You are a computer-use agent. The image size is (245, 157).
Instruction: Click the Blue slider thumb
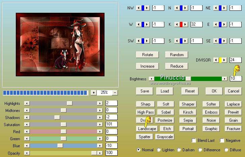tap(60, 146)
